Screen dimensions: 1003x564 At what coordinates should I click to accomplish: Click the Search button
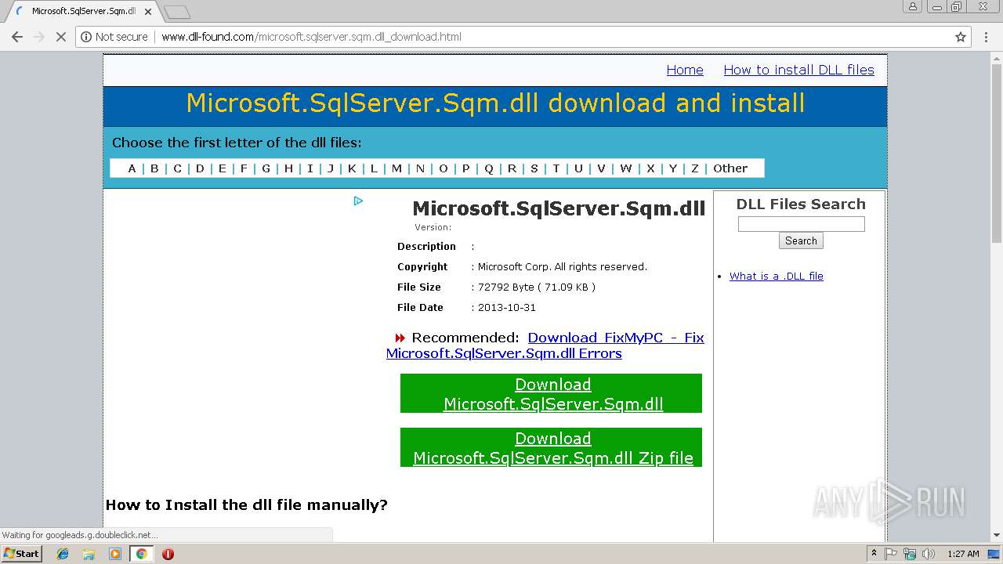801,240
